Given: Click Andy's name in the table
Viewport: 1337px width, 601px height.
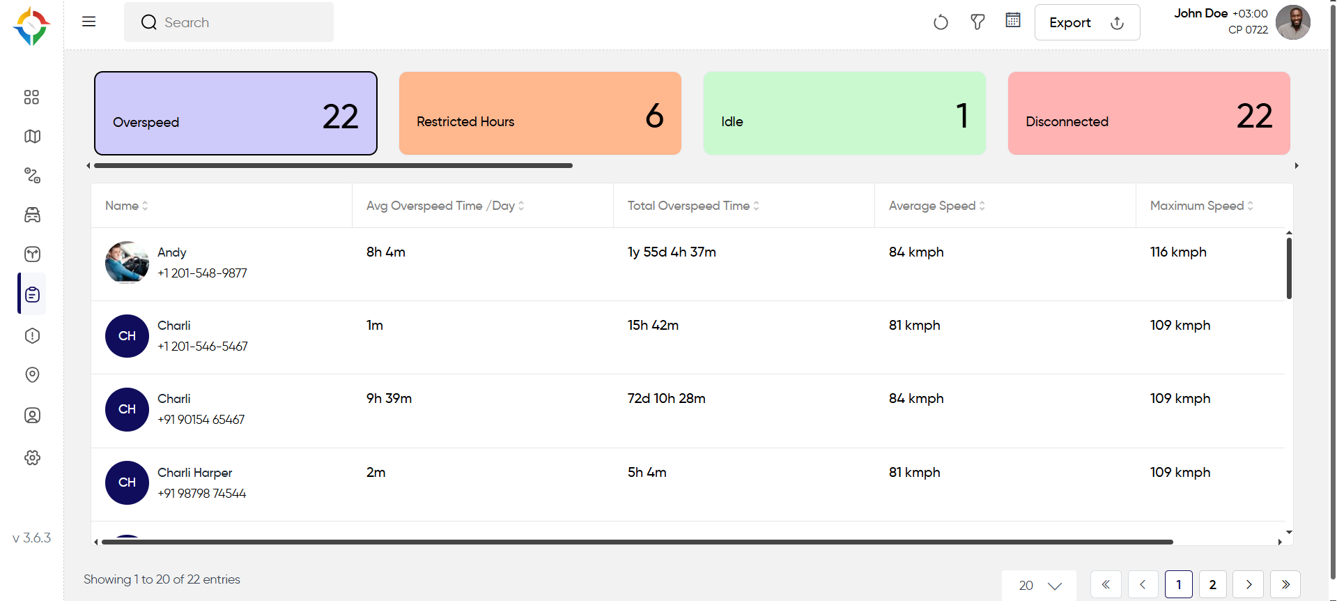Looking at the screenshot, I should tap(171, 252).
